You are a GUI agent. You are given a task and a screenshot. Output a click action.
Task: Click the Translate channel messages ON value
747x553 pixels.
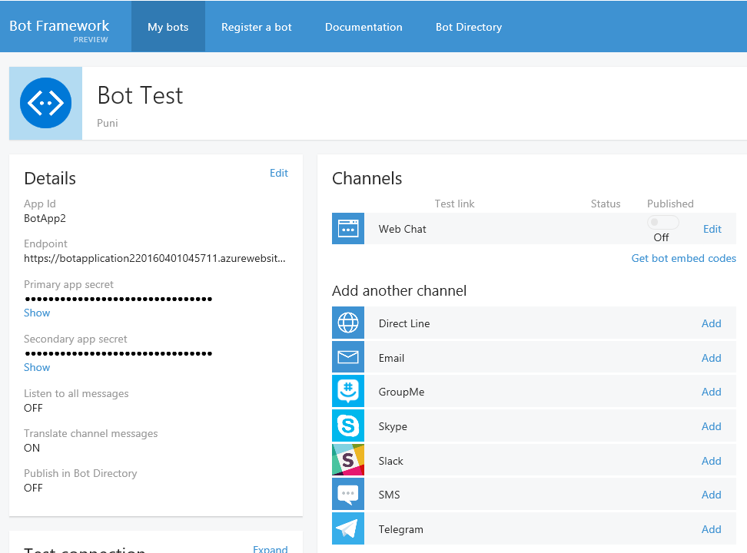(x=32, y=448)
